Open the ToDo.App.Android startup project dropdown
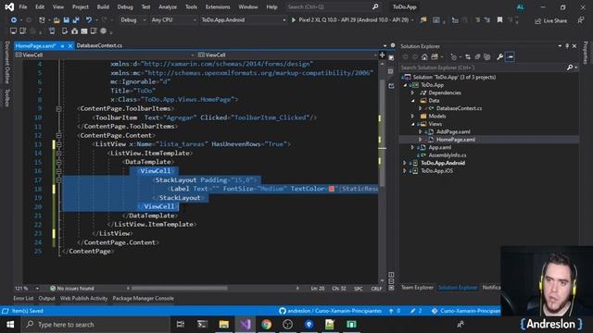This screenshot has width=593, height=333. click(x=243, y=20)
